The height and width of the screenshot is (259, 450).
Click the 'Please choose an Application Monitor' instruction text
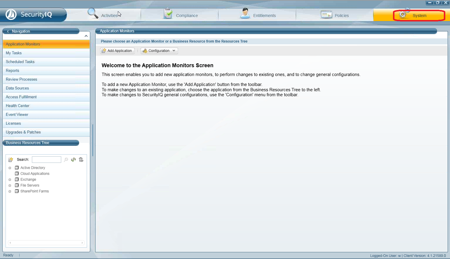pyautogui.click(x=174, y=41)
